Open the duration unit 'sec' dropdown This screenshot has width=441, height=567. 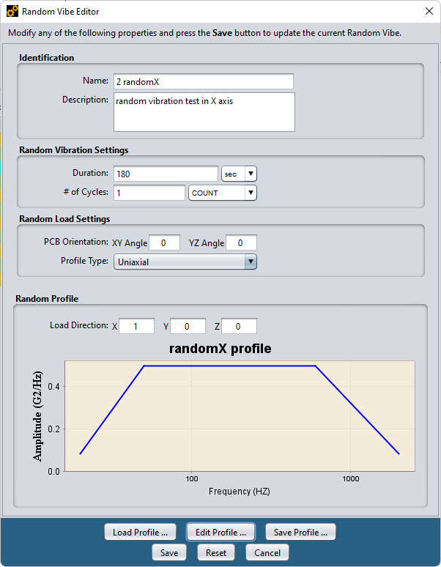point(239,174)
